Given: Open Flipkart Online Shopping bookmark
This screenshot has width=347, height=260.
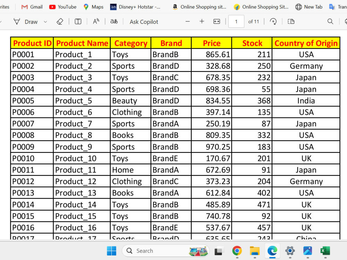Looking at the screenshot, I should click(261, 7).
